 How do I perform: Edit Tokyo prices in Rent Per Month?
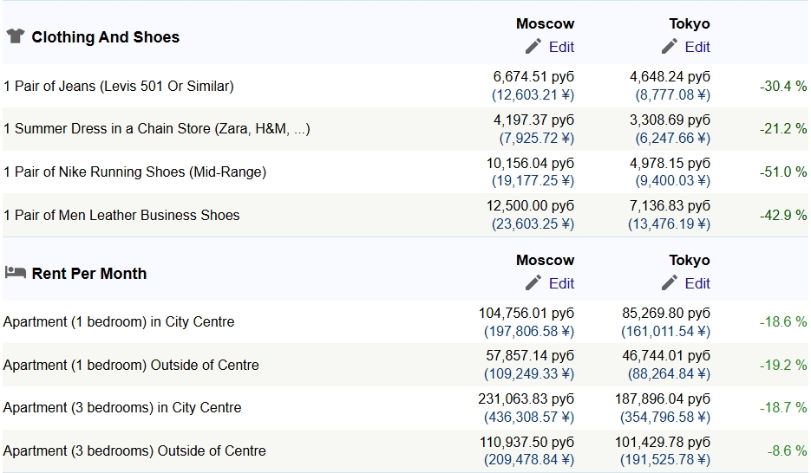(697, 283)
